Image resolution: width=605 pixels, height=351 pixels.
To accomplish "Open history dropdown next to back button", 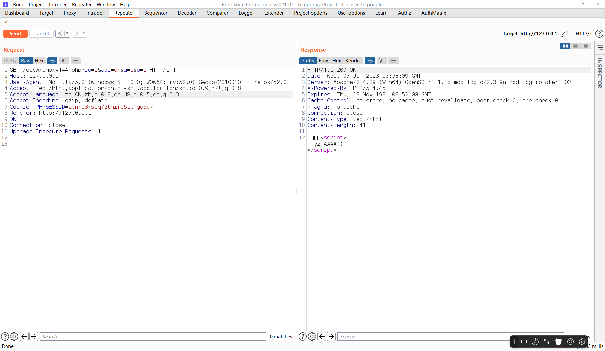I will tap(67, 33).
